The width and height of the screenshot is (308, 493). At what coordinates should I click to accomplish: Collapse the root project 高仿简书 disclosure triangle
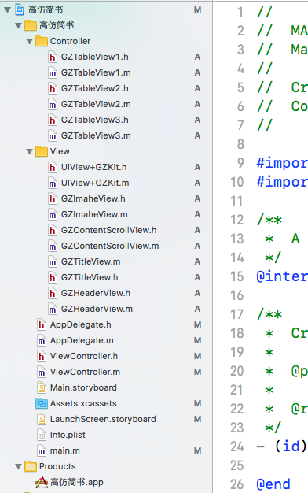click(x=8, y=9)
